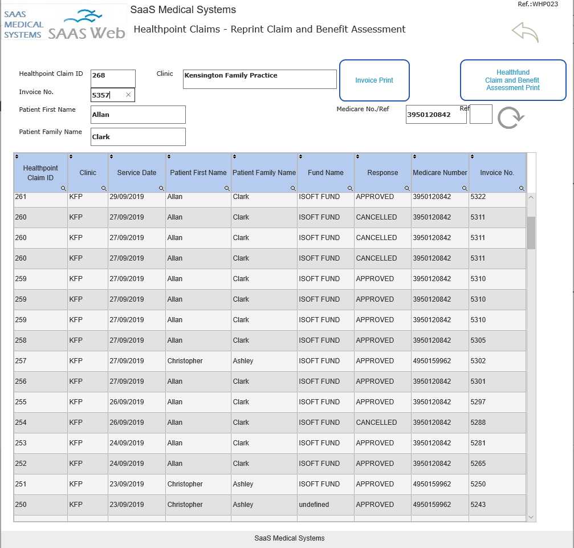This screenshot has width=574, height=548.
Task: Edit the Patient Family Name field
Action: coord(138,137)
